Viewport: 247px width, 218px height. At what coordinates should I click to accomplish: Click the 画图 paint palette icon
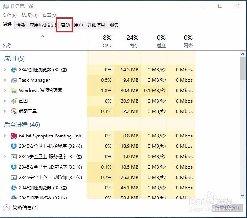pos(14,101)
